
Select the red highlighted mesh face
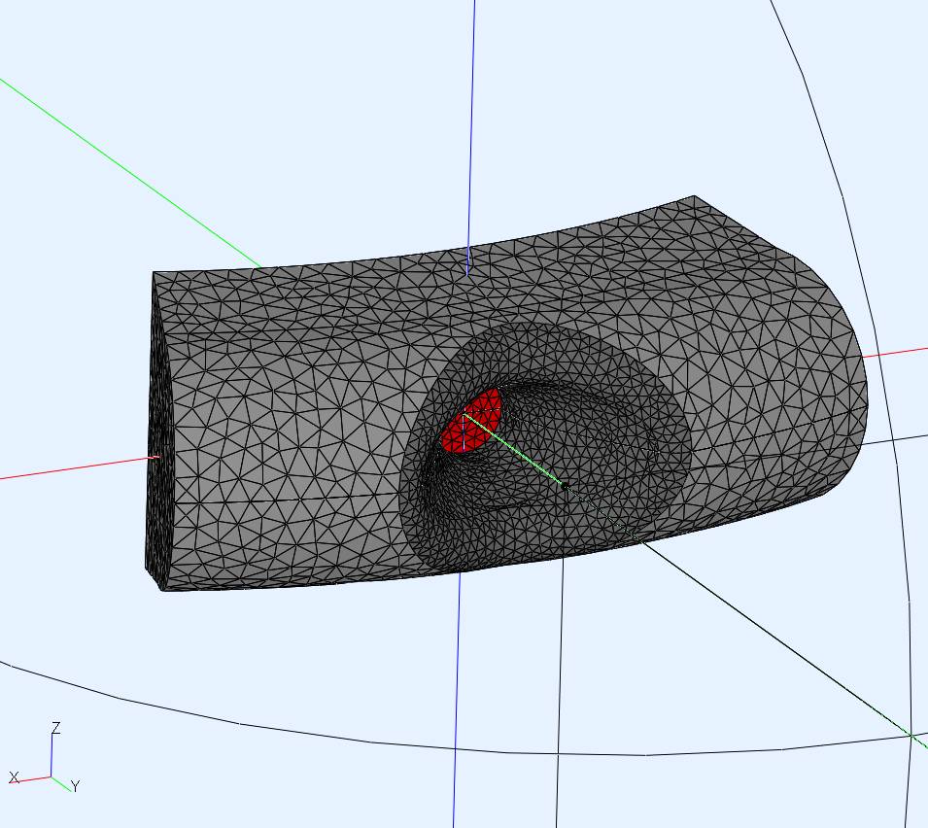pyautogui.click(x=471, y=421)
